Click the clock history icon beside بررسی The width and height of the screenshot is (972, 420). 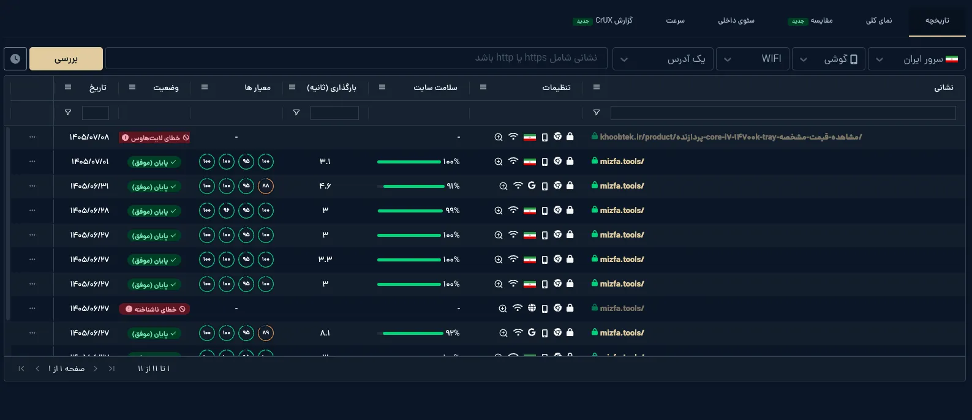coord(15,59)
